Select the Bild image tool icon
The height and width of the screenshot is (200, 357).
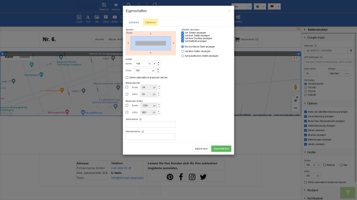[x=97, y=17]
